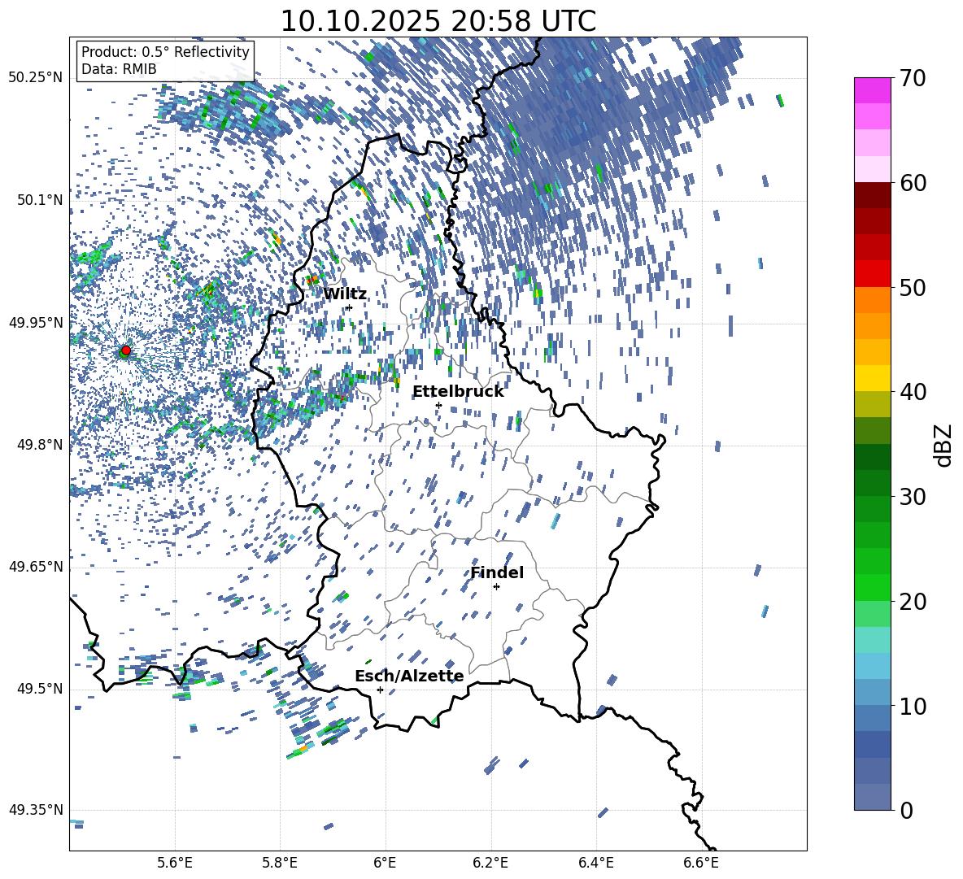Screen dimensions: 963x879
Task: Click the colorbar tick label 60
Action: (913, 183)
